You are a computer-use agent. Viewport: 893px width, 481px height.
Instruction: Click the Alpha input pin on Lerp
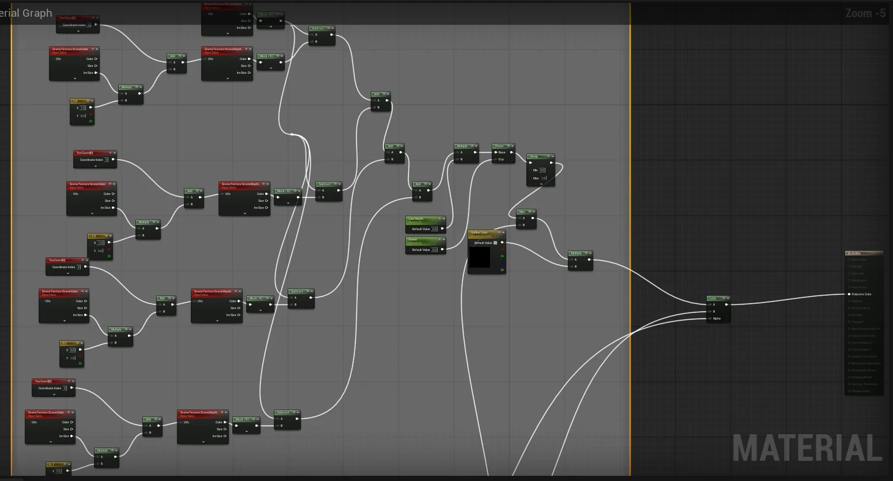coord(710,318)
